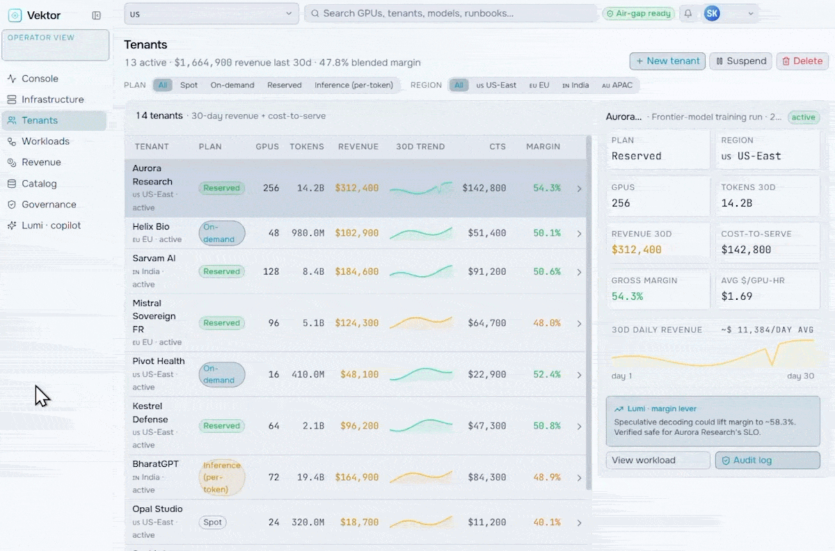Focus the global search field
The width and height of the screenshot is (835, 551).
tap(451, 13)
